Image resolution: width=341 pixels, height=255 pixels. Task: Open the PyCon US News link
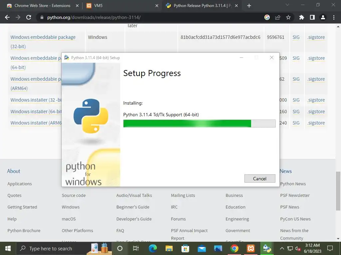[295, 219]
